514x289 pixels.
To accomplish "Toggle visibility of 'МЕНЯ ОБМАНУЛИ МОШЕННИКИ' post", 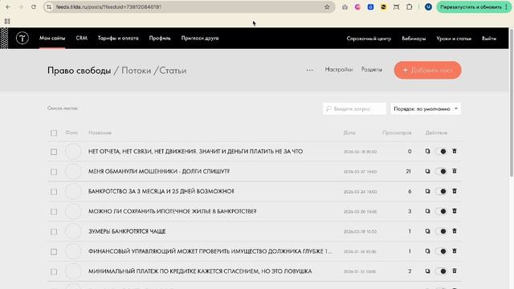I will point(441,171).
